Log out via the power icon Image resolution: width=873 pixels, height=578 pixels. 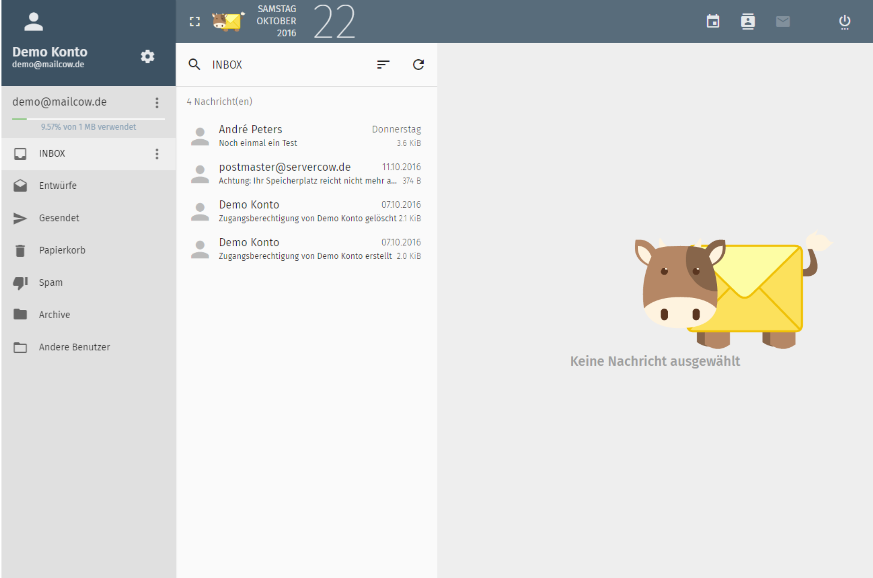point(844,21)
